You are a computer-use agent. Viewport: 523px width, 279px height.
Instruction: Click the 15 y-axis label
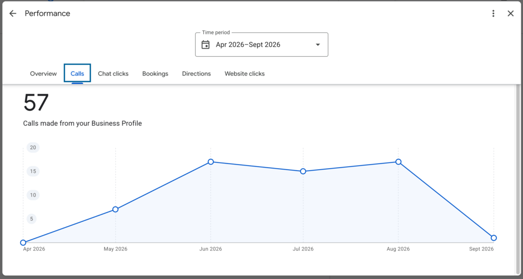coord(33,172)
